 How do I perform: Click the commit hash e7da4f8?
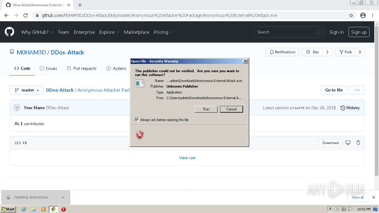pyautogui.click(x=297, y=108)
